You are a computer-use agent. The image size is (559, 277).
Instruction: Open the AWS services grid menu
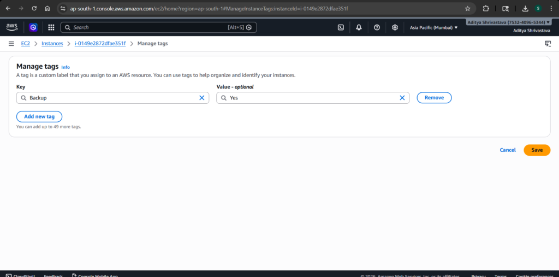click(51, 27)
